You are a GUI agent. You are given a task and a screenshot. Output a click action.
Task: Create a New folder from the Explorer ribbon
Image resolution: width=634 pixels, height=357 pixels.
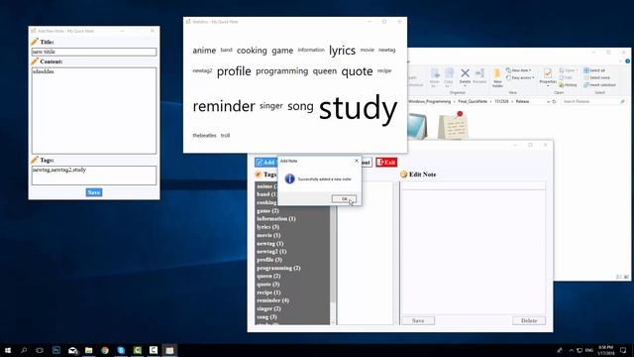pos(497,78)
